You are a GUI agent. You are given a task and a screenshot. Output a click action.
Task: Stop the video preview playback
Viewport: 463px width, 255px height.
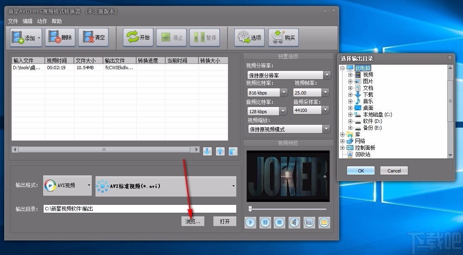(x=279, y=223)
